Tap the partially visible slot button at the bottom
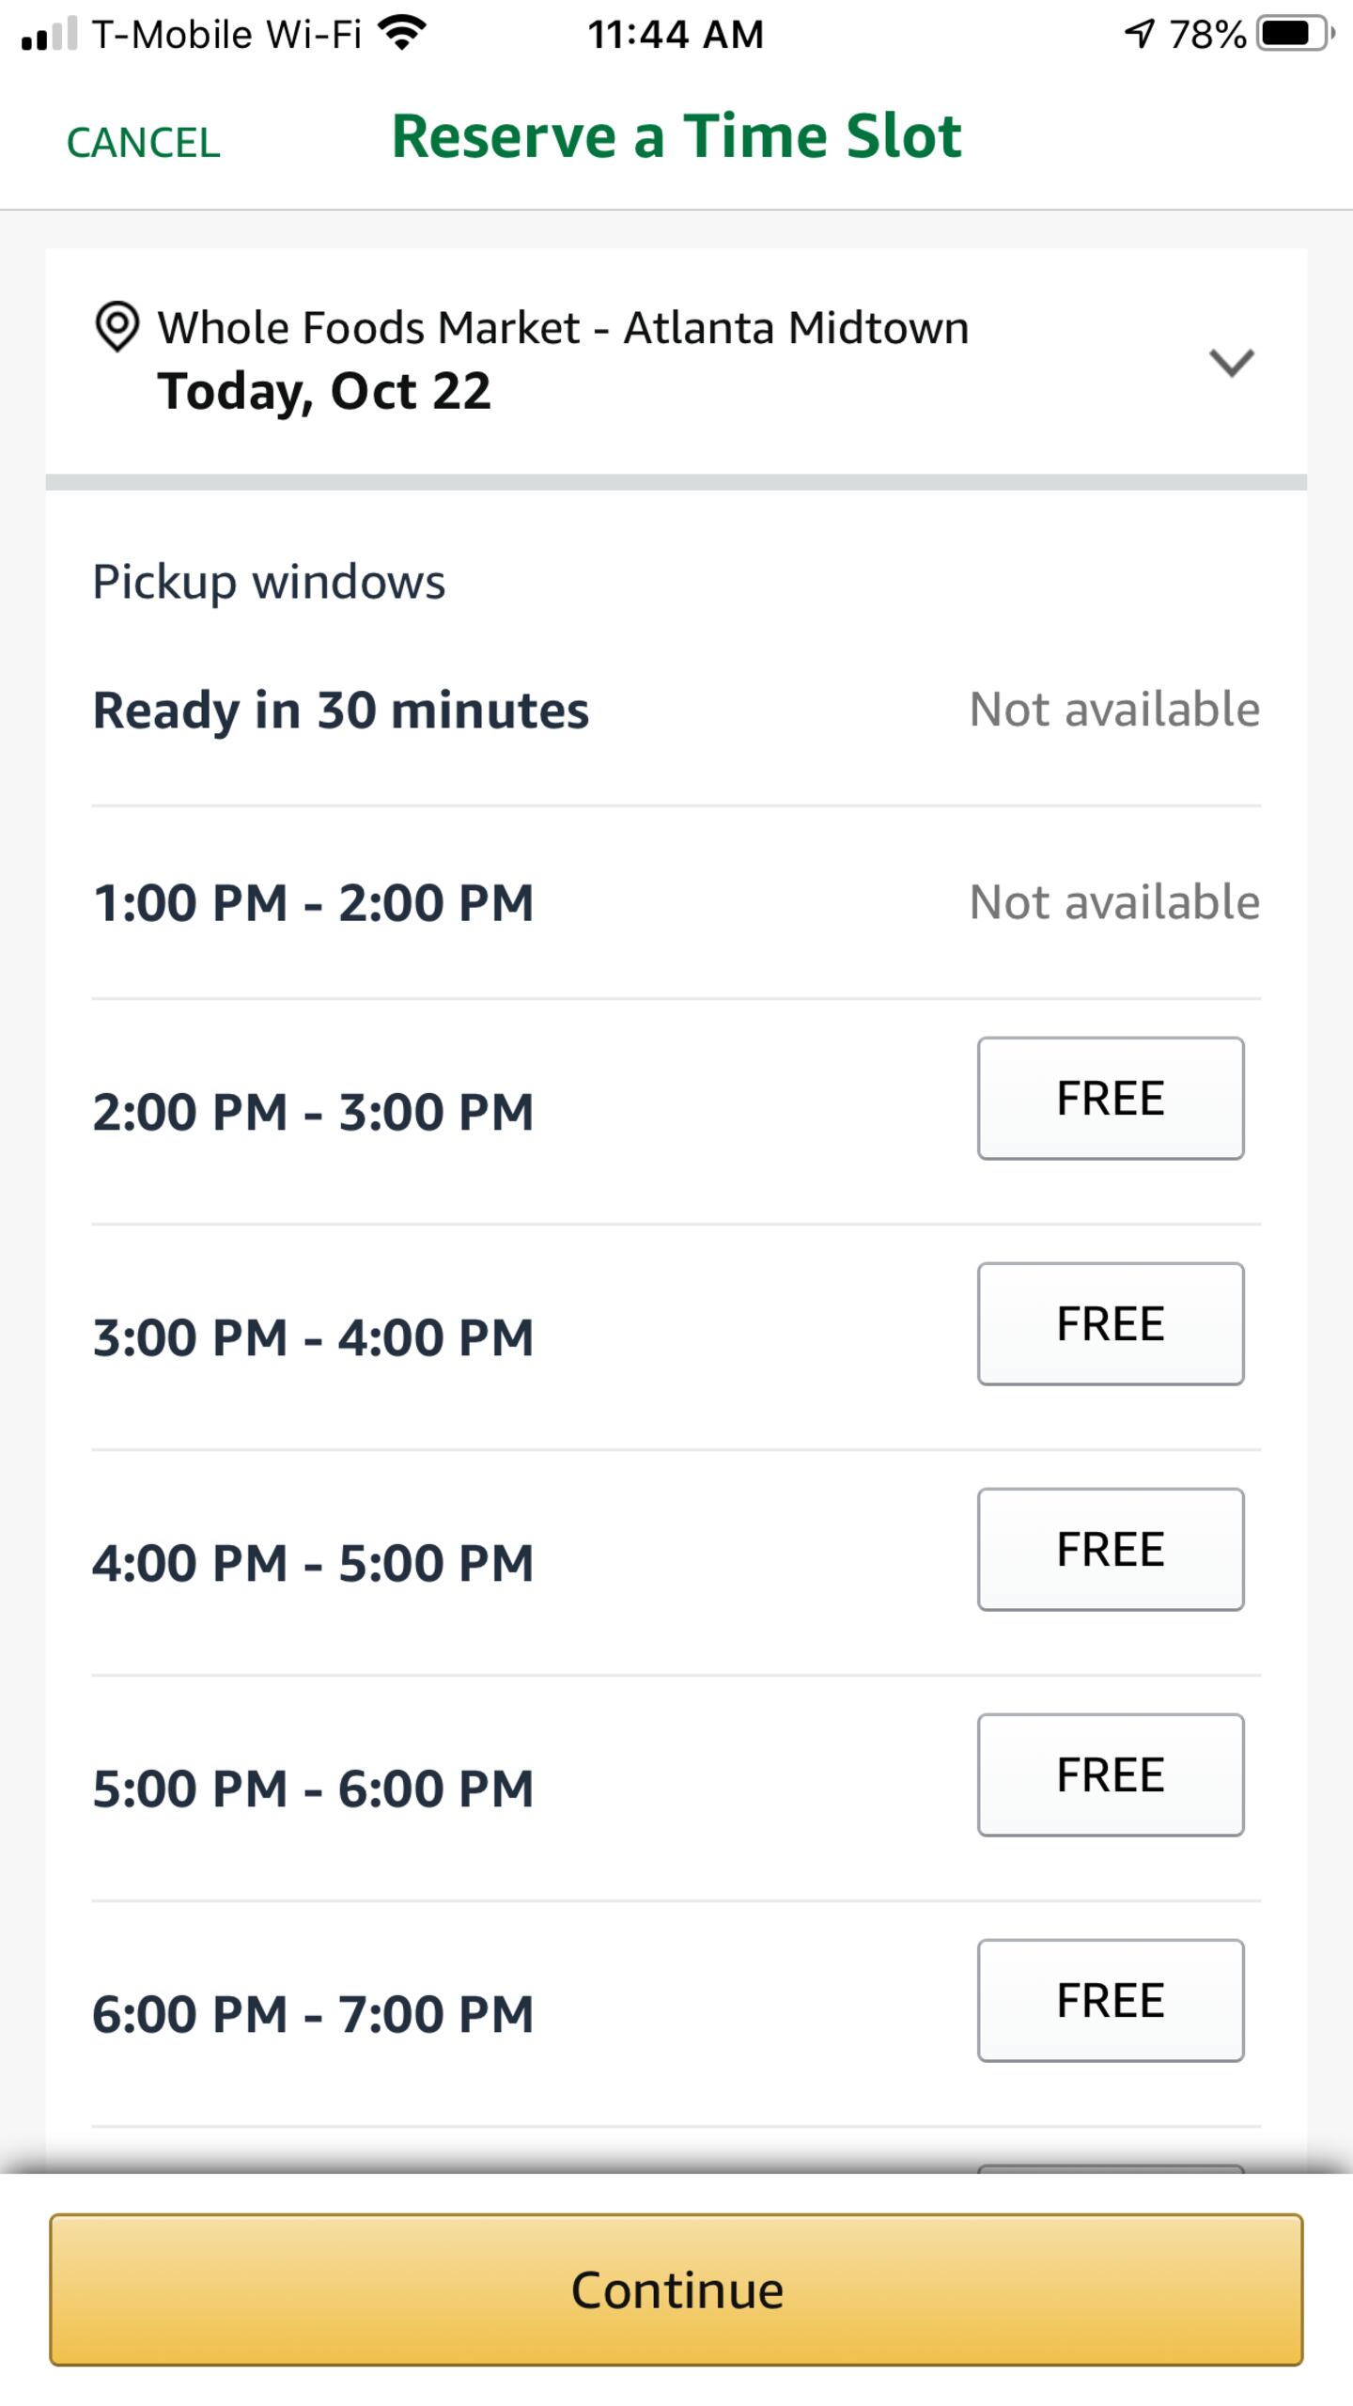The width and height of the screenshot is (1353, 2406). click(x=1110, y=2167)
